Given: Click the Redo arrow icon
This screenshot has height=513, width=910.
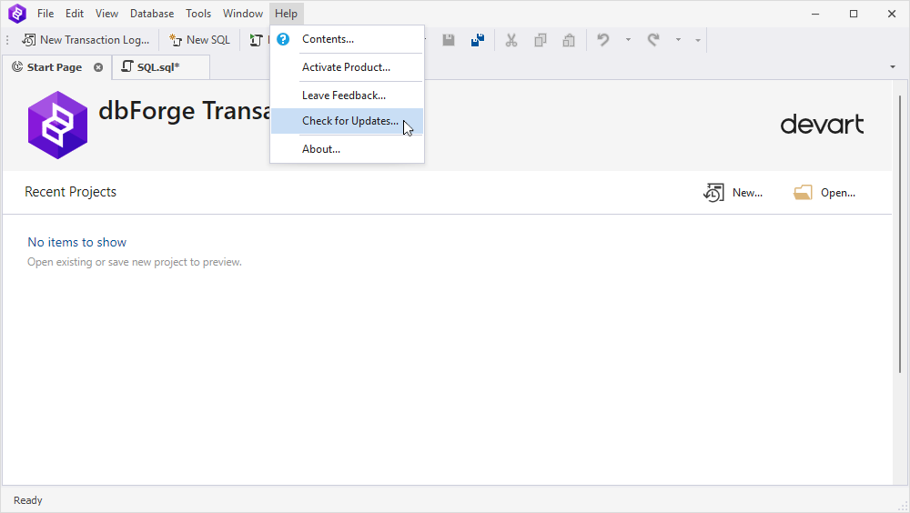Looking at the screenshot, I should (653, 40).
